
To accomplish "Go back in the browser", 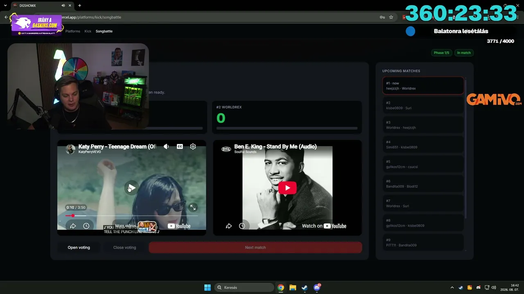I will (x=6, y=17).
